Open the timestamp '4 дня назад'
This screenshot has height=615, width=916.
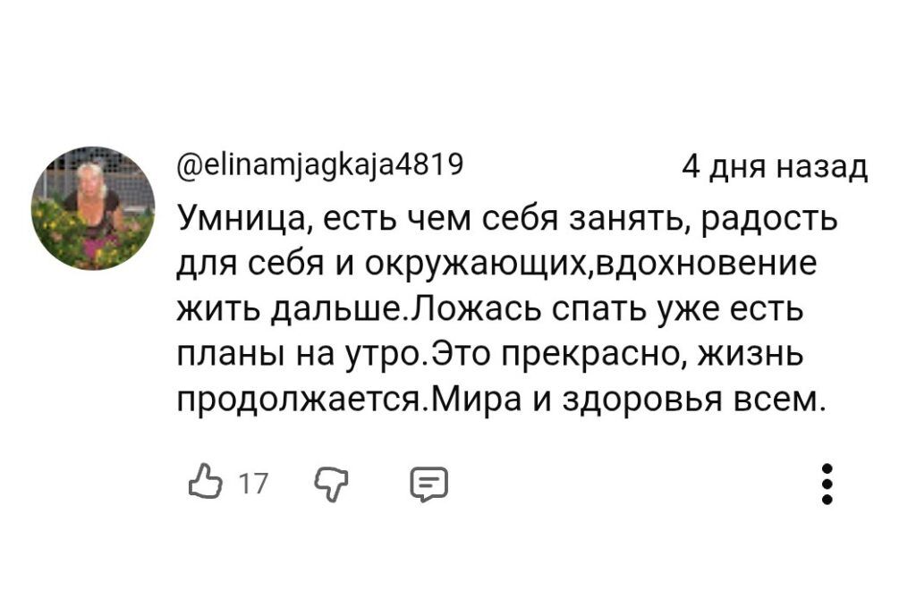click(x=775, y=166)
